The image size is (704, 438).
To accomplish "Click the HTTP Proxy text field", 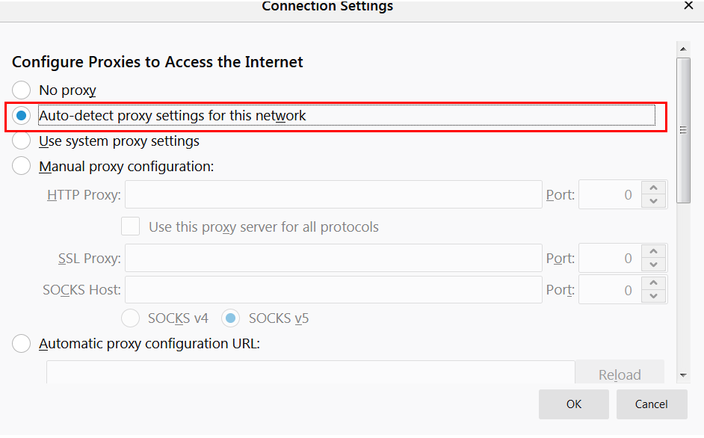I will [x=333, y=194].
